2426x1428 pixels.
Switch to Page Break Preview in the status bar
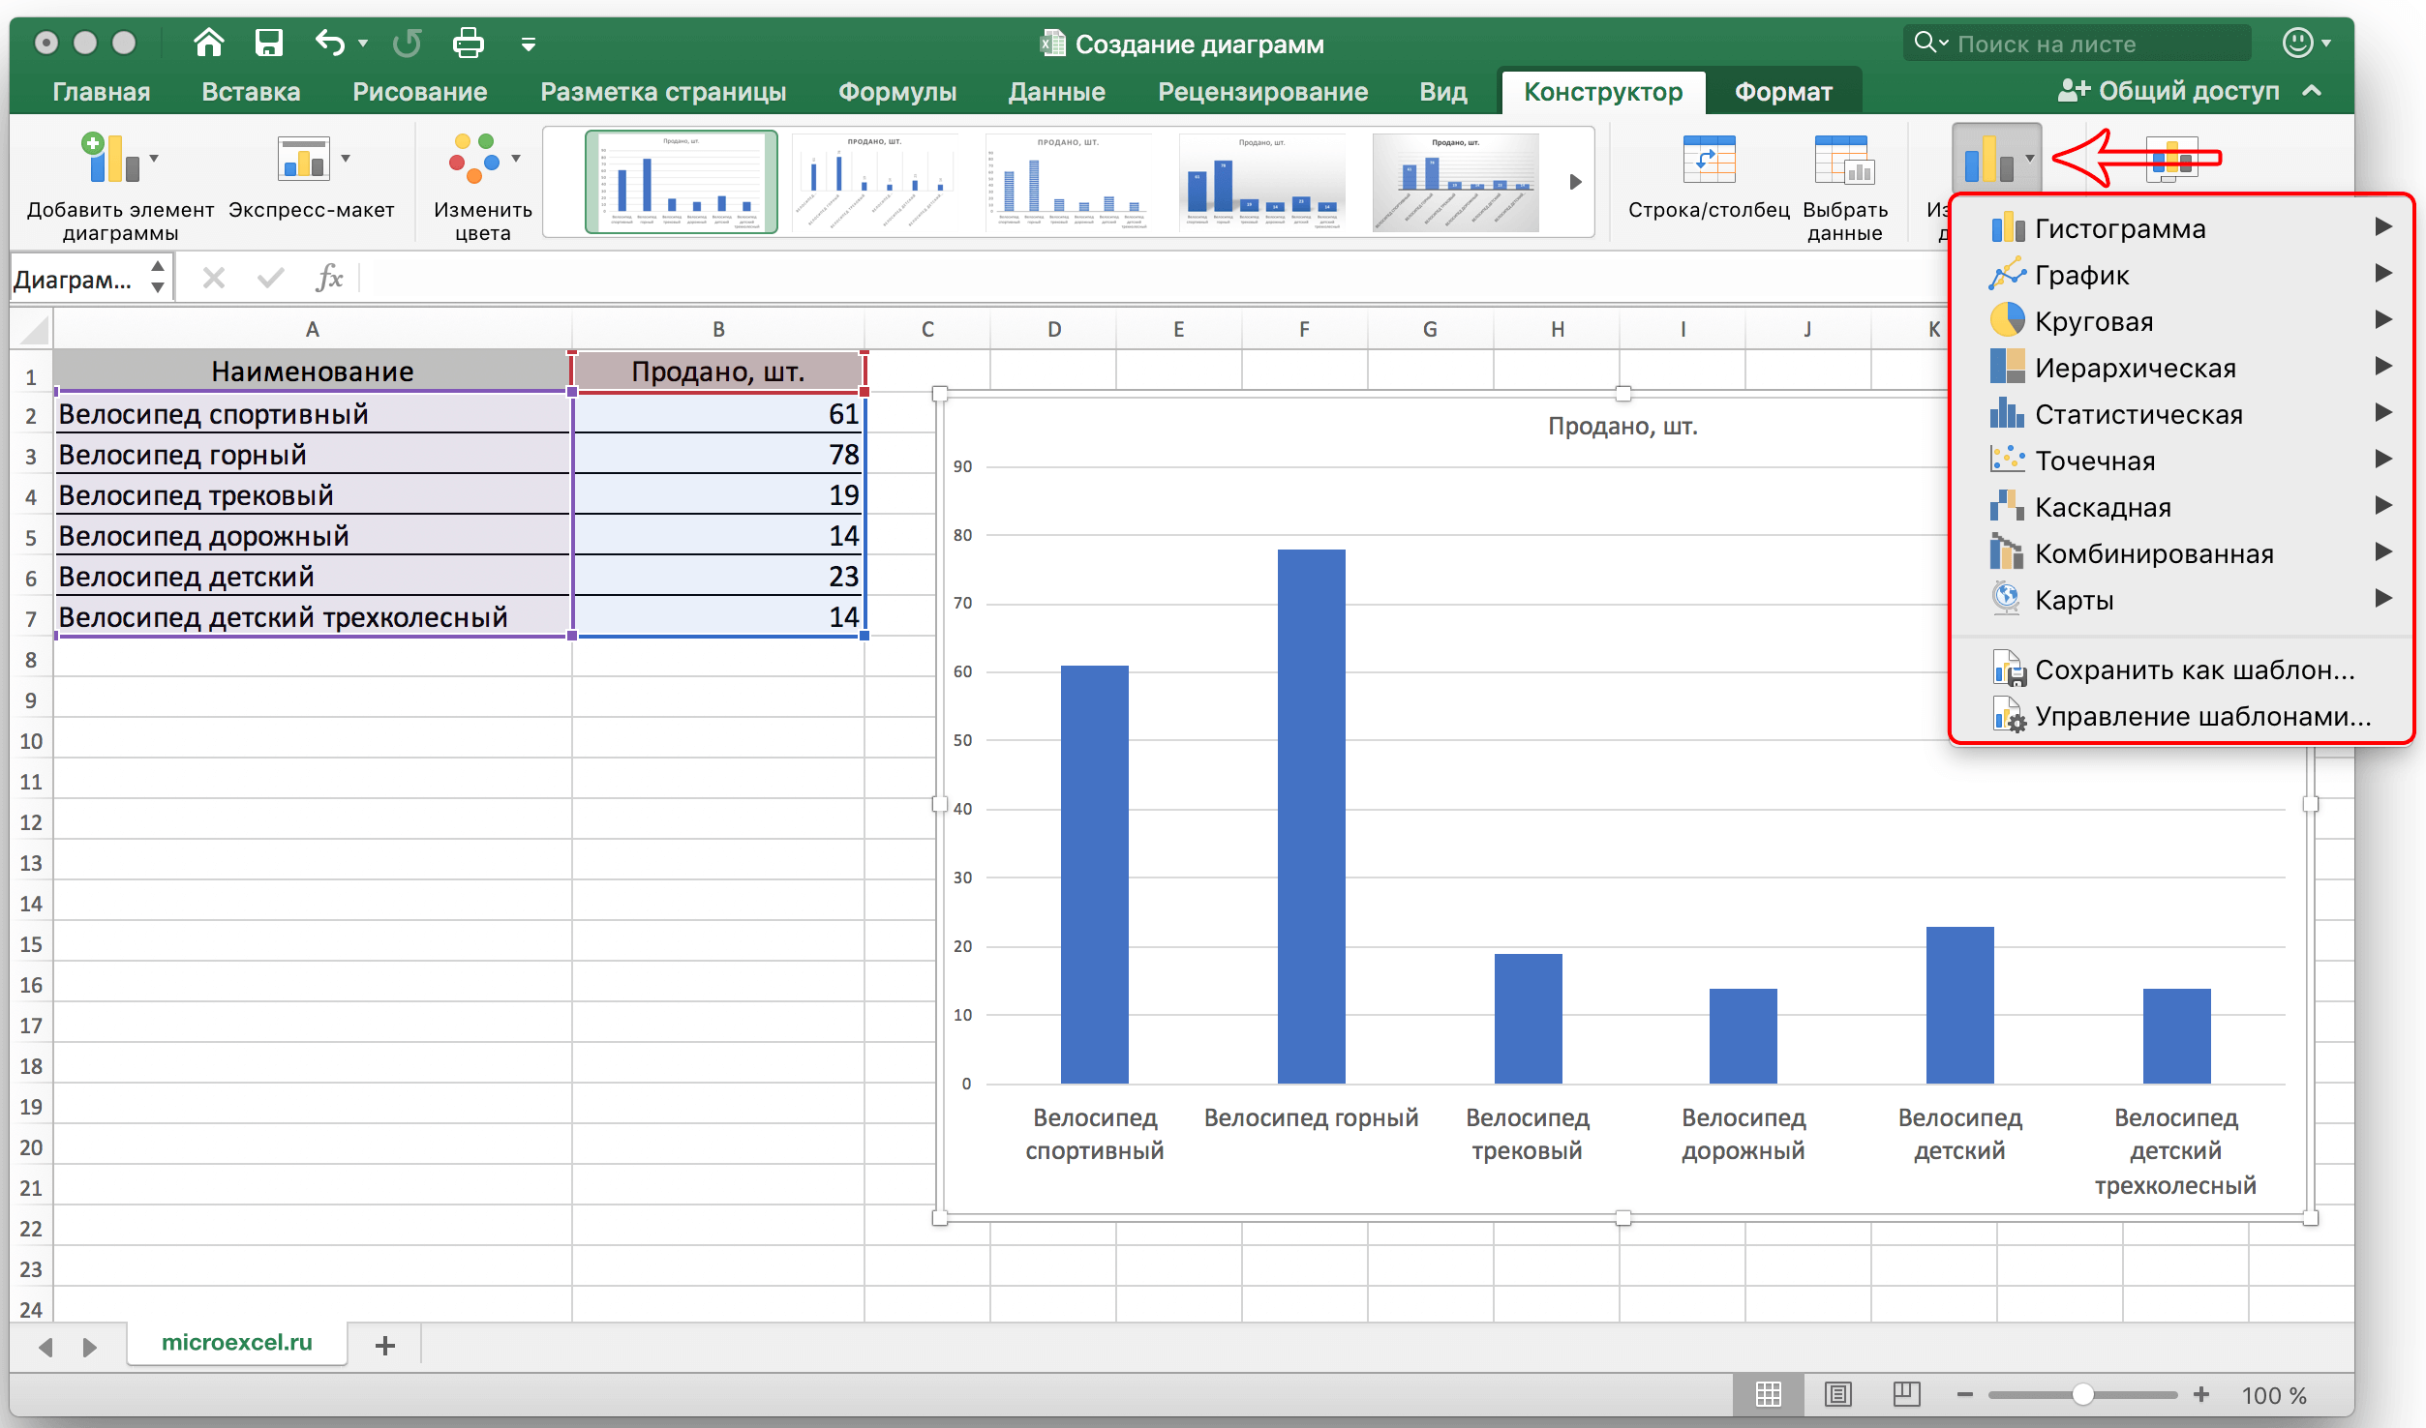click(x=1906, y=1394)
